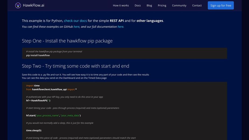Viewport: 249px width, 140px height.
Task: Click the pip install hawkflow command line
Action: coord(38,55)
